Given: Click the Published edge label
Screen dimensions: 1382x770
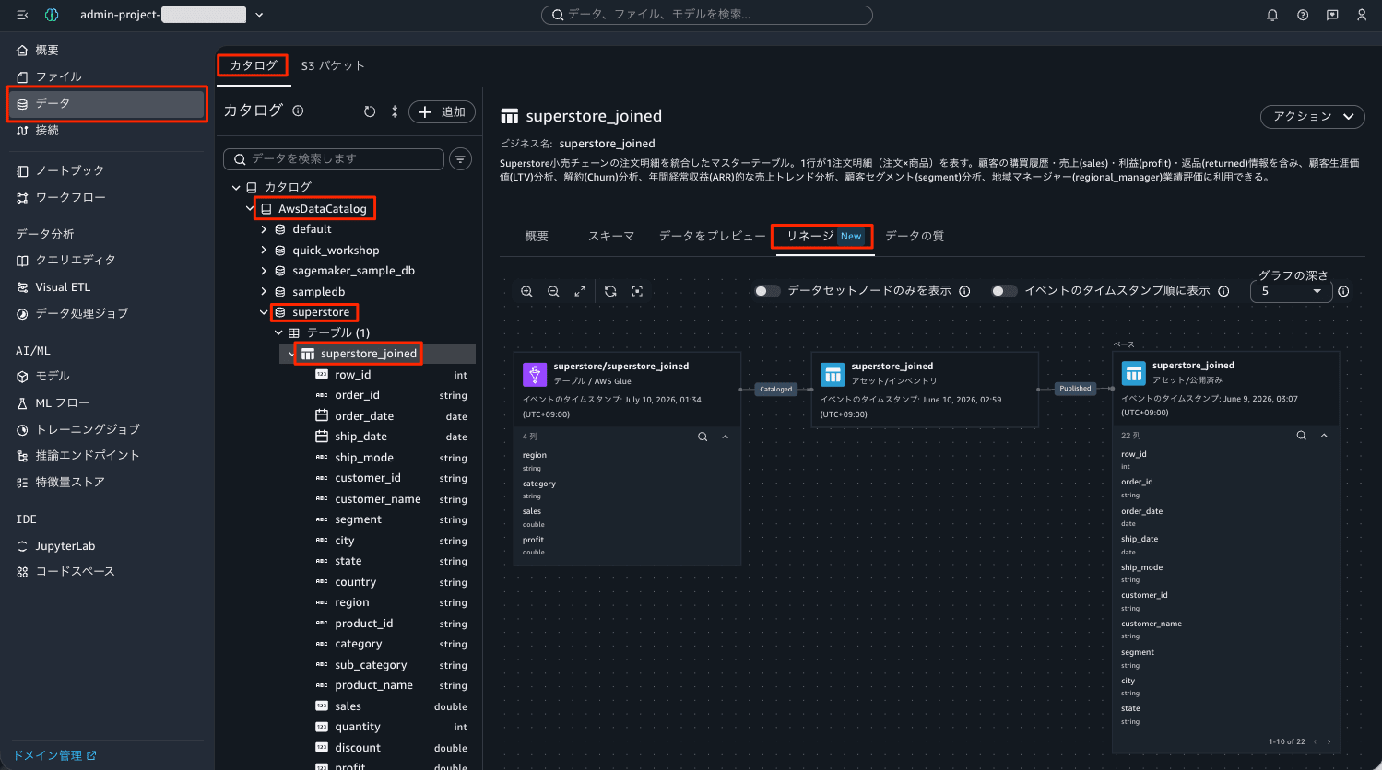Looking at the screenshot, I should pyautogui.click(x=1075, y=389).
